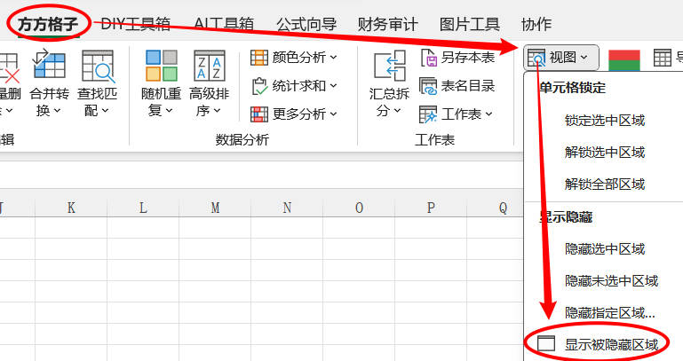This screenshot has height=361, width=683.
Task: Expand the 统计求和 dropdown
Action: [x=294, y=86]
